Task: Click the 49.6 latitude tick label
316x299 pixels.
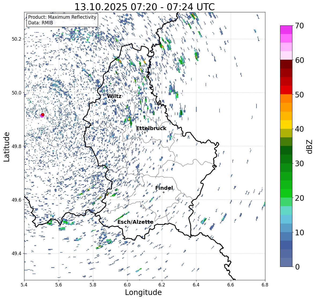Action: tap(17, 200)
